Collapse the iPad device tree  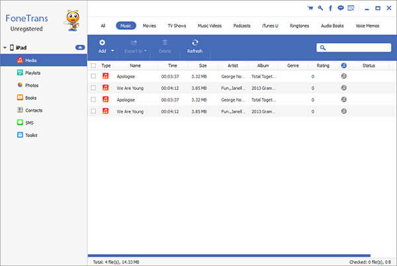[5, 48]
